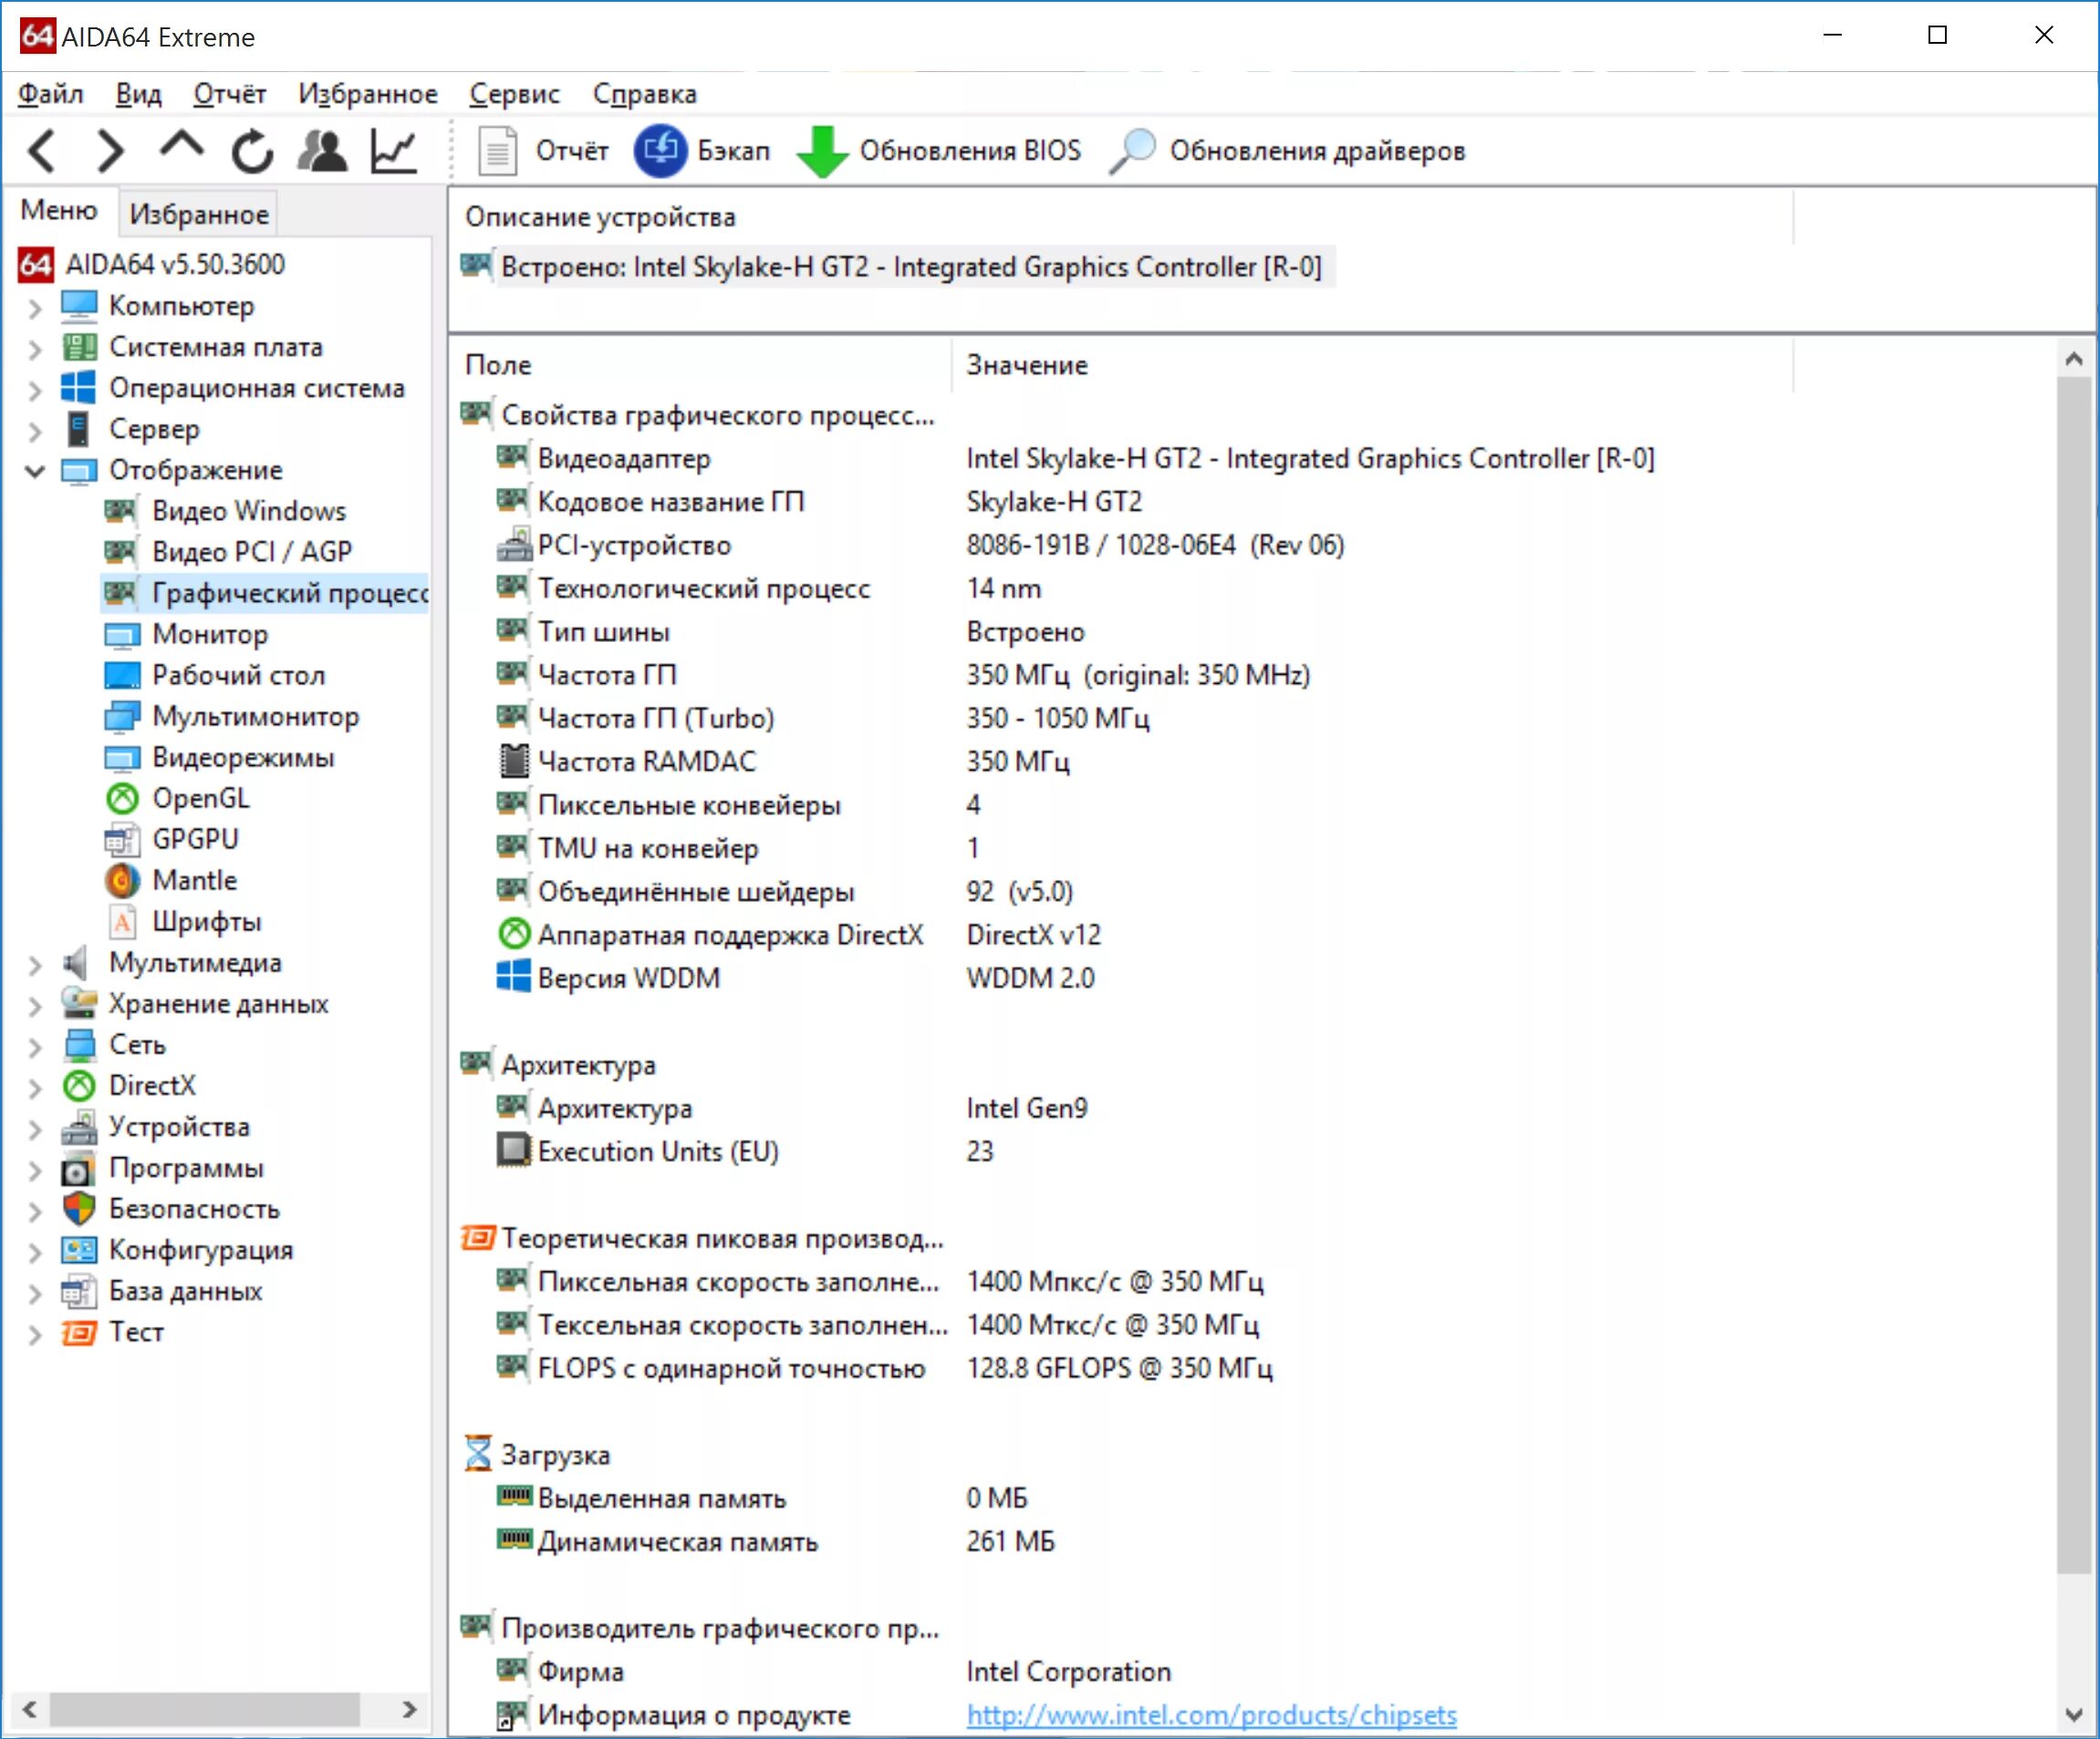The width and height of the screenshot is (2100, 1739).
Task: Select the Графический процессор tree item
Action: 258,593
